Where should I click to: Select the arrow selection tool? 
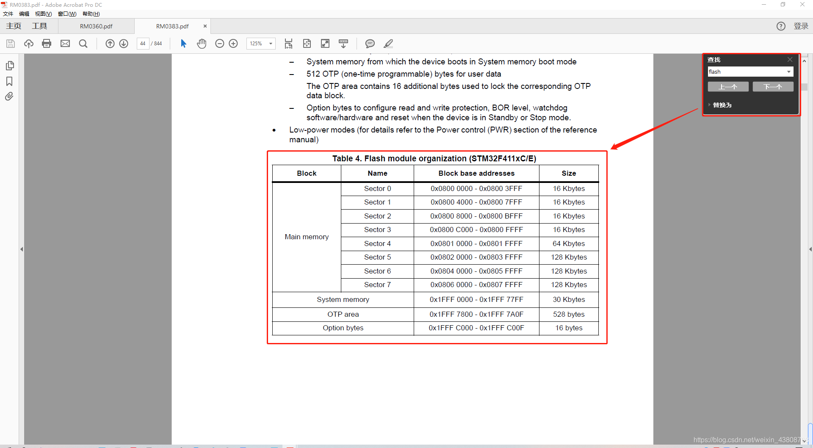(x=183, y=44)
